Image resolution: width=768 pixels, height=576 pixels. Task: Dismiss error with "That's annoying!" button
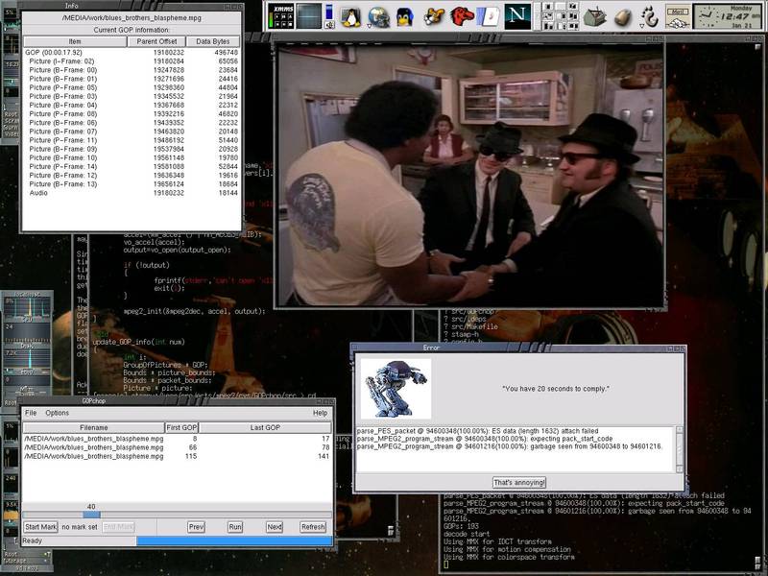click(519, 483)
